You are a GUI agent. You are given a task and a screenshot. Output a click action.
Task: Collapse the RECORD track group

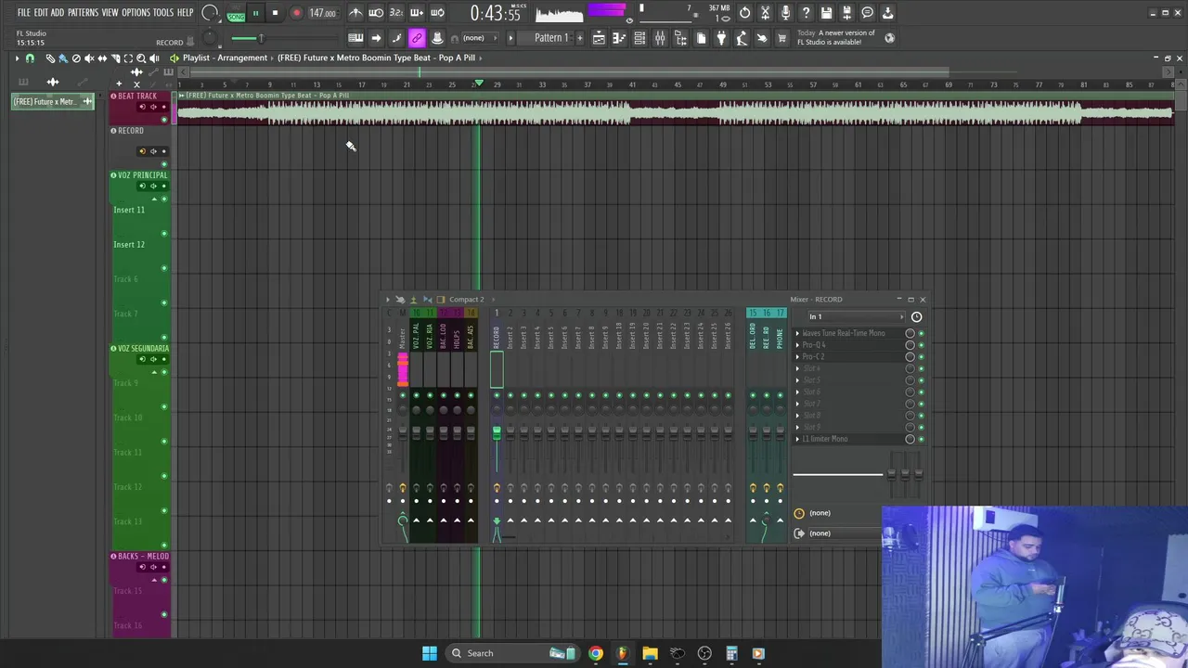[113, 131]
